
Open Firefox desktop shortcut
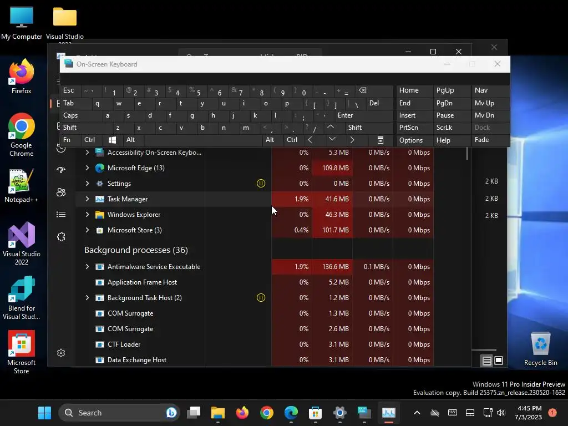click(22, 77)
